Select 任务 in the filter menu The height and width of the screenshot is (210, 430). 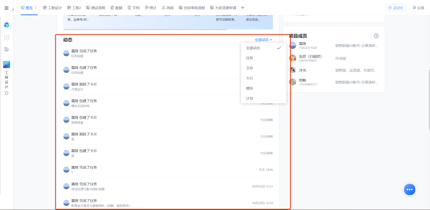264,58
